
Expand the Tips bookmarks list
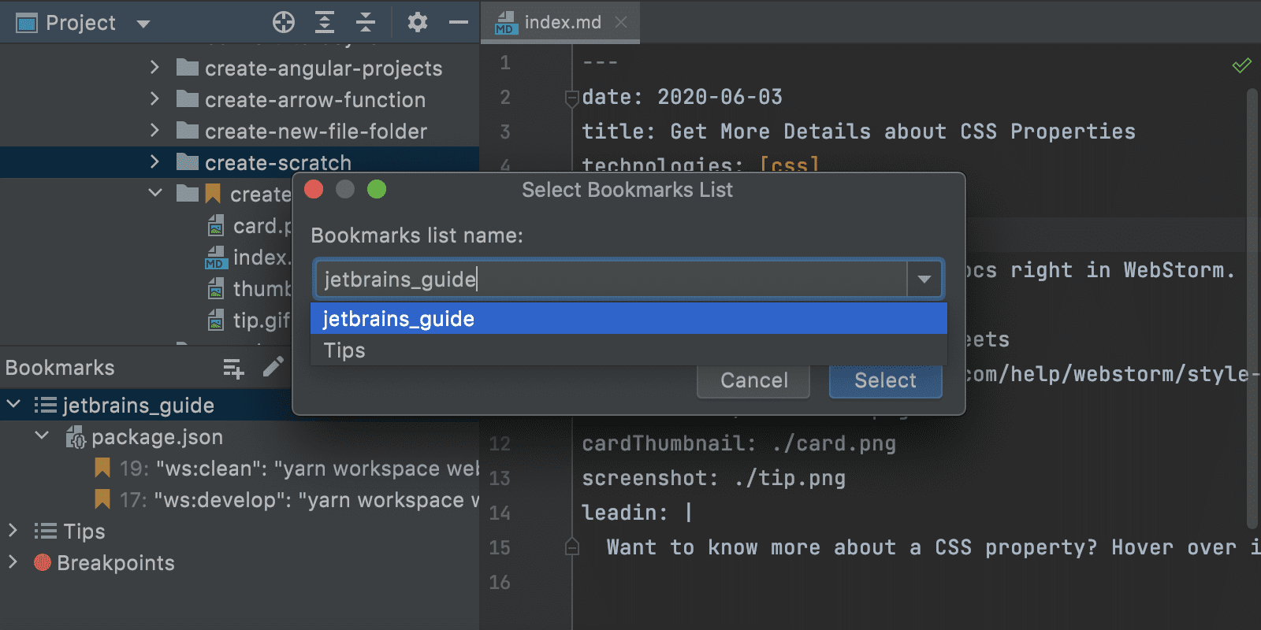[13, 531]
